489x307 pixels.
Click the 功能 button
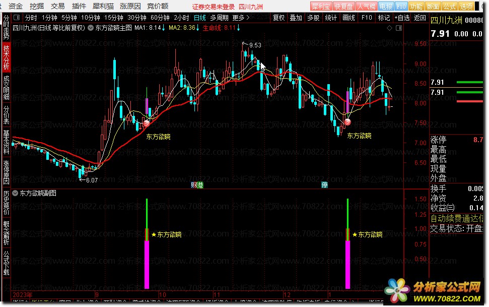tap(416, 6)
